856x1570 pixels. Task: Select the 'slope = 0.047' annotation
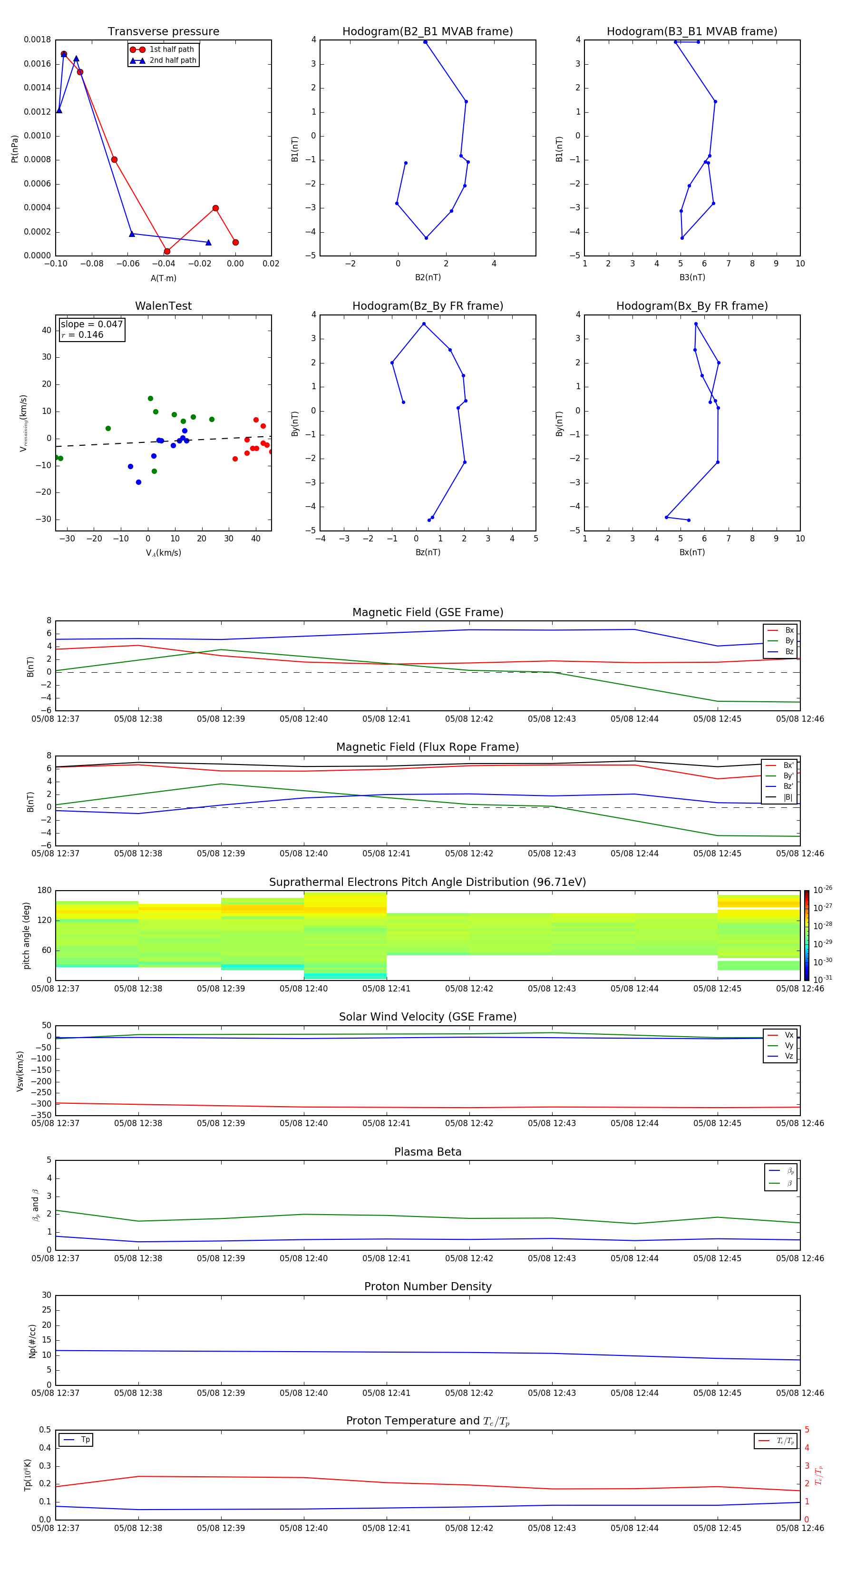click(91, 324)
